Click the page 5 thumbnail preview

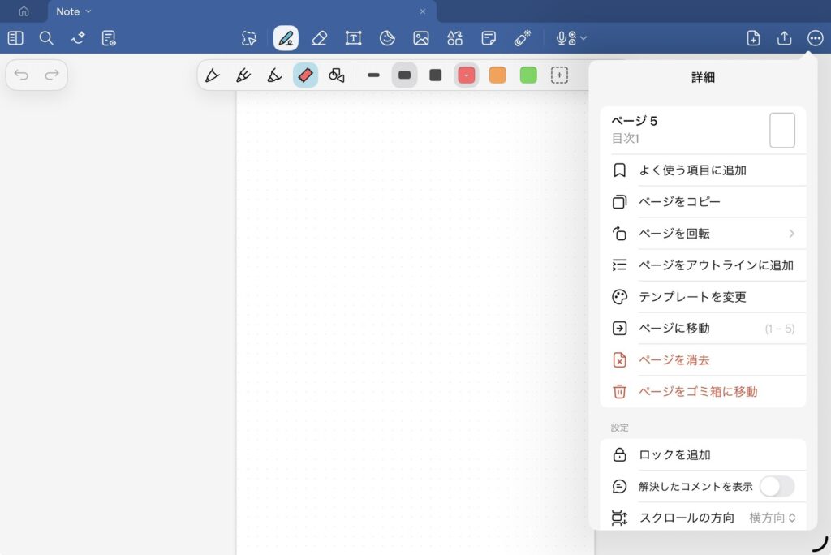click(x=781, y=131)
